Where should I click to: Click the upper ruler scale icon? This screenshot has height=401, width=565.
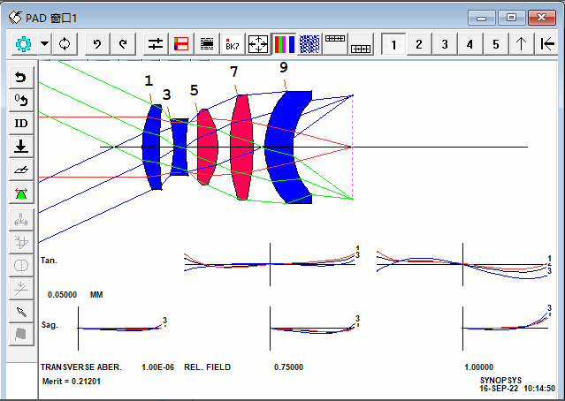point(335,44)
